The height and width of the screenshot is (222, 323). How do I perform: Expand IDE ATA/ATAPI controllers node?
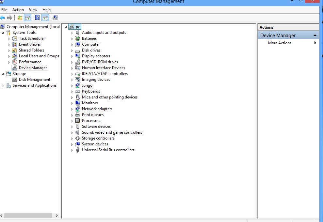pyautogui.click(x=72, y=74)
